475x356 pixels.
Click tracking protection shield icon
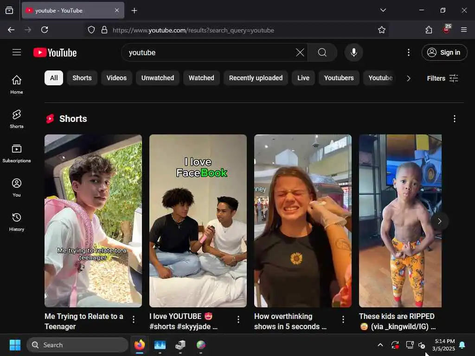coord(91,30)
